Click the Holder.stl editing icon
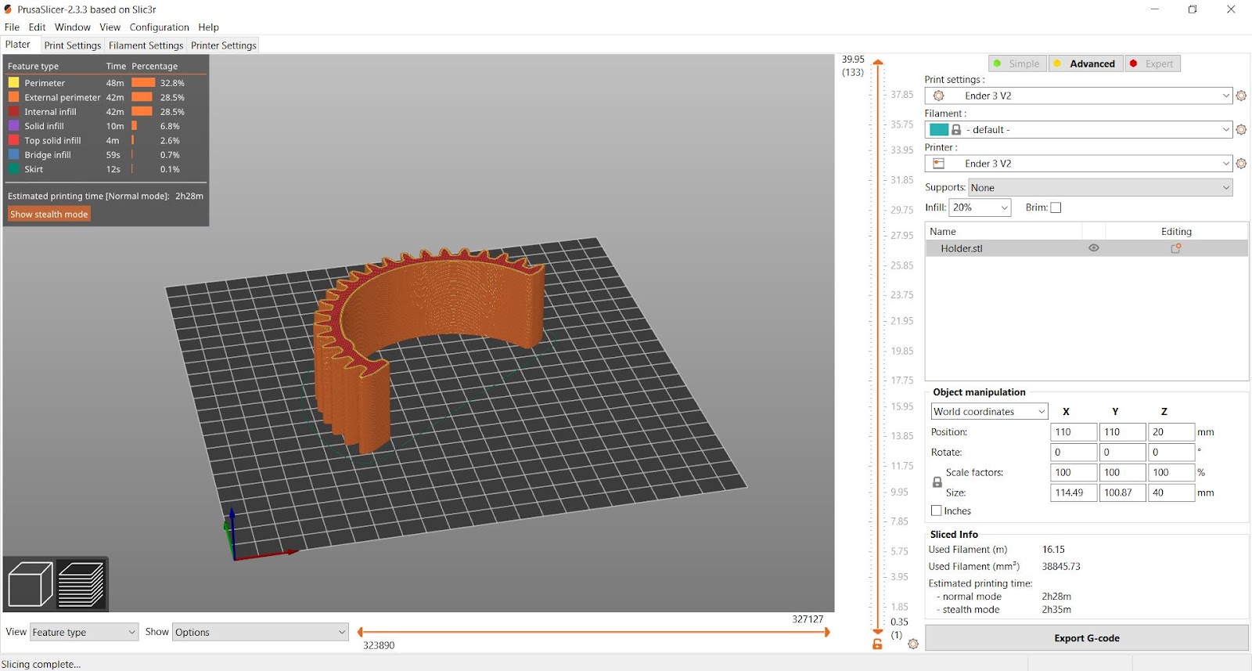Screen dimensions: 1252x671 point(1175,248)
